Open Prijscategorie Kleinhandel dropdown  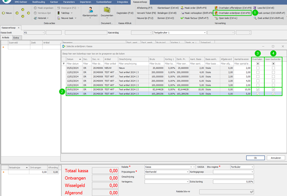[x=188, y=172]
